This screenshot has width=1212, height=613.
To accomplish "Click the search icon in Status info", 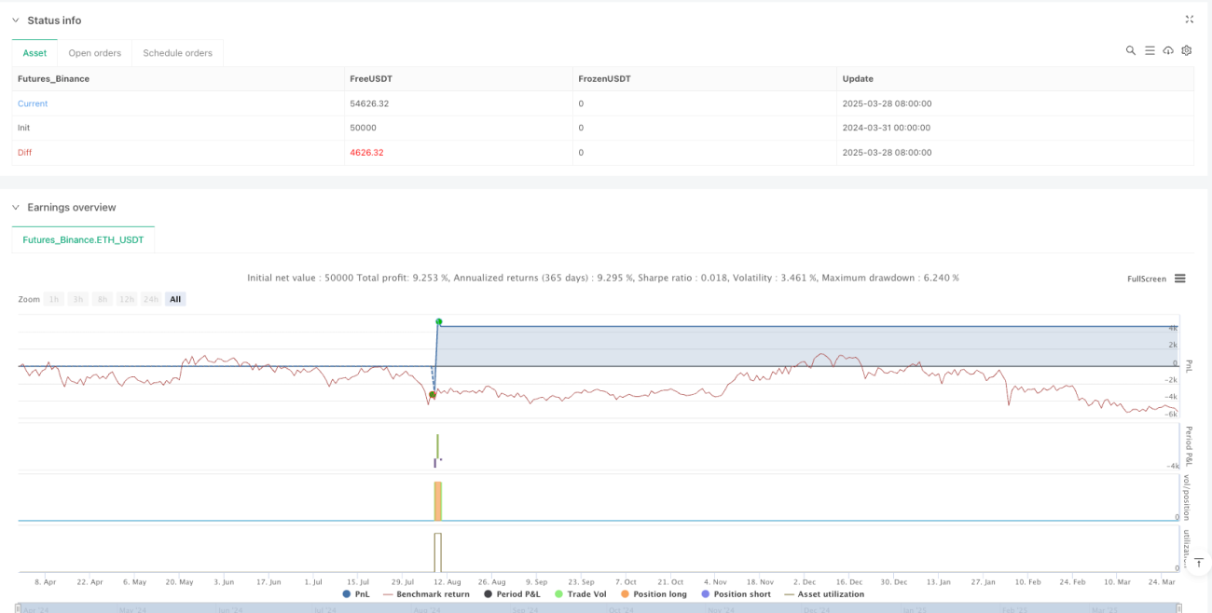I will [x=1131, y=50].
